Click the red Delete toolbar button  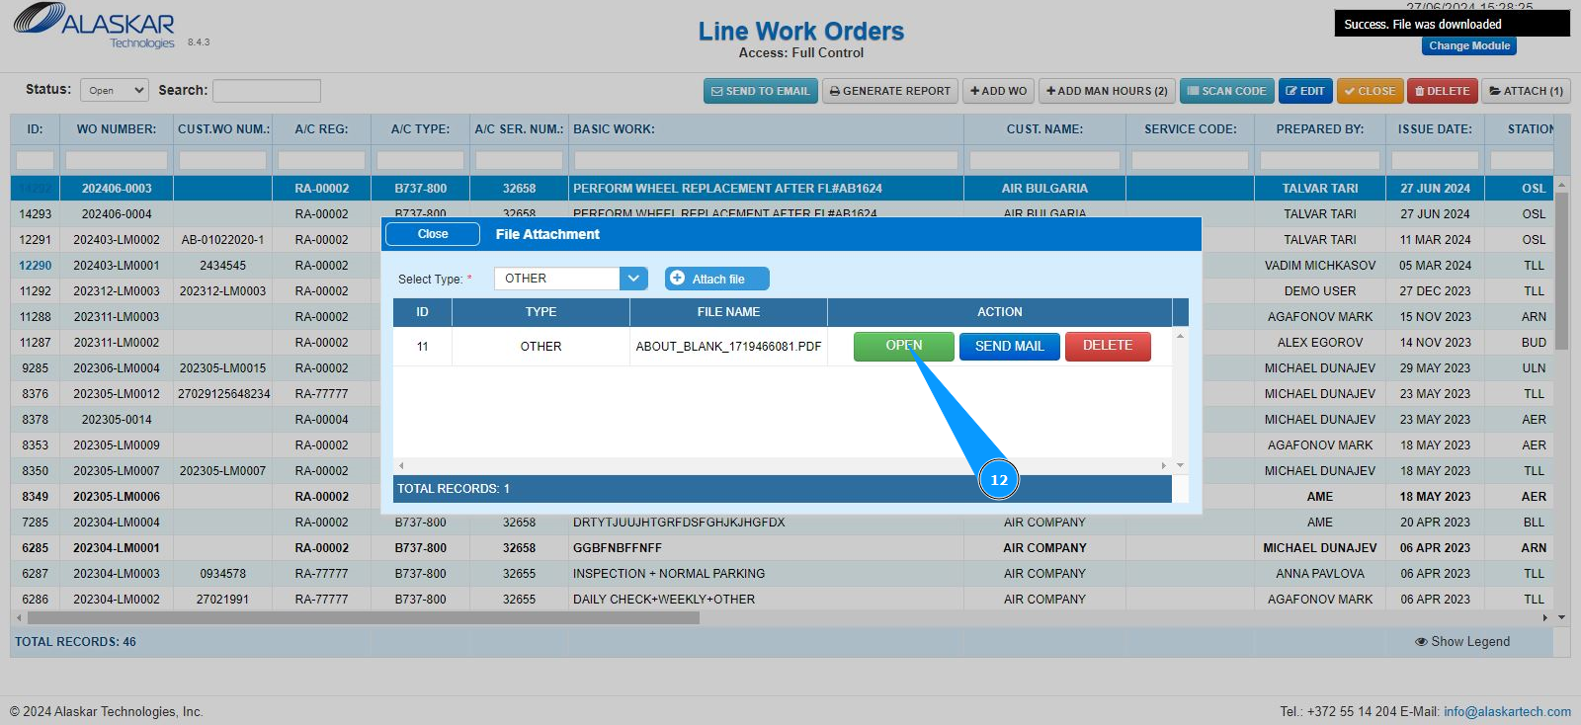pyautogui.click(x=1443, y=91)
